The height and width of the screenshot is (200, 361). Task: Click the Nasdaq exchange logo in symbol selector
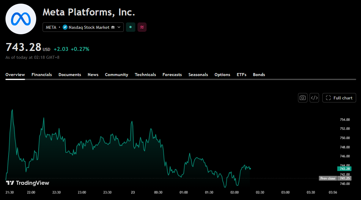pos(65,27)
